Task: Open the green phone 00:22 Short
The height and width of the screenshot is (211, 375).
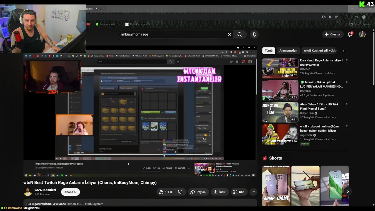Action: click(x=335, y=186)
